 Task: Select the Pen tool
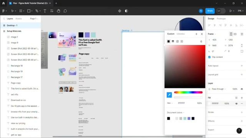37,11
